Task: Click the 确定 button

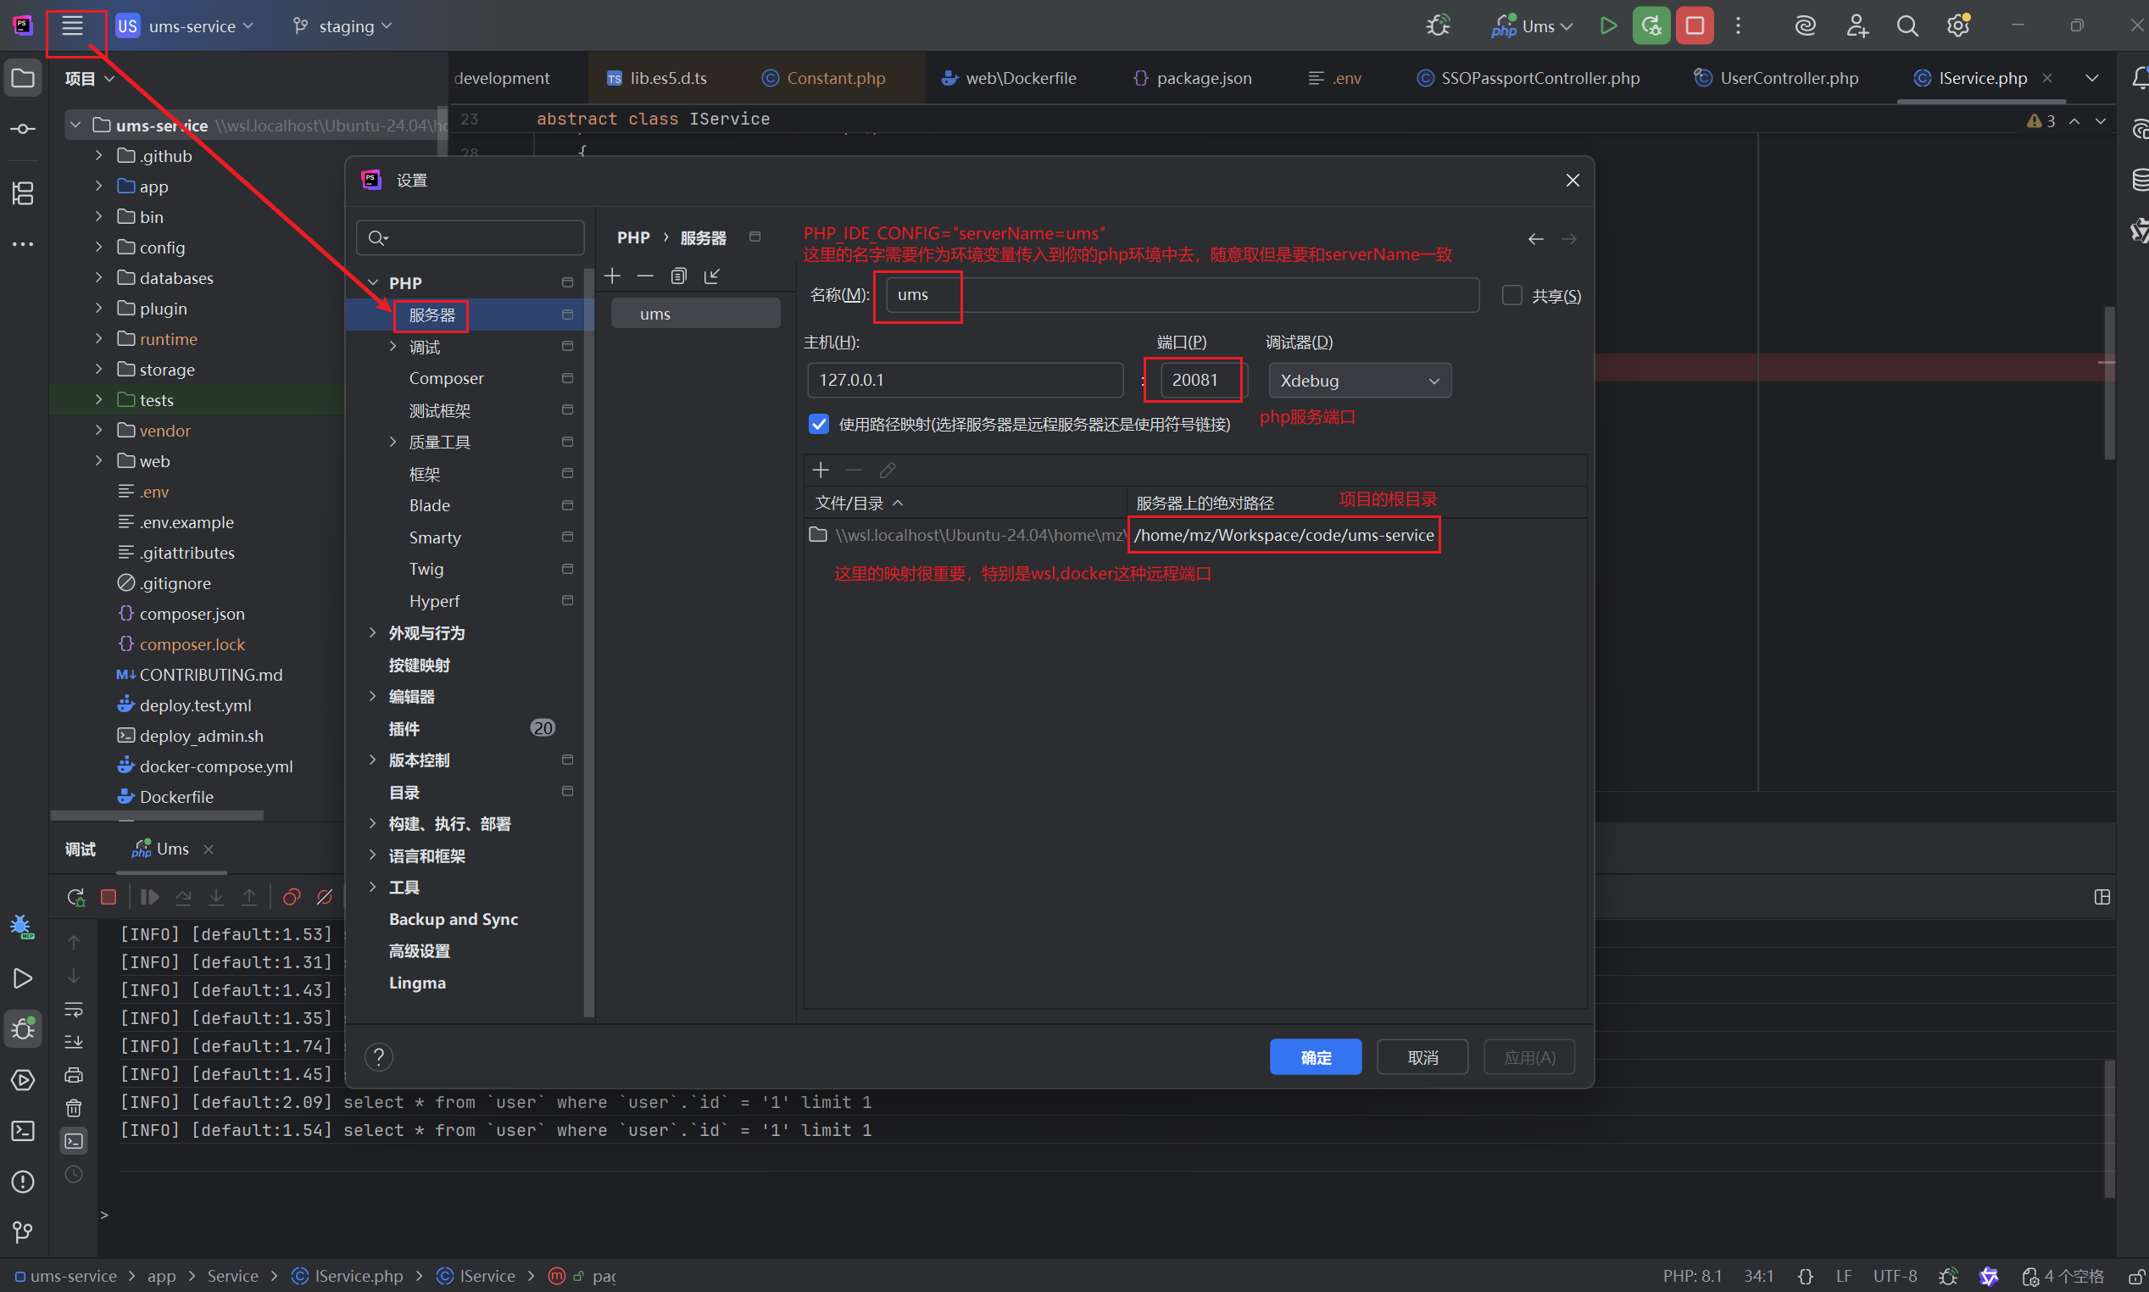Action: coord(1314,1057)
